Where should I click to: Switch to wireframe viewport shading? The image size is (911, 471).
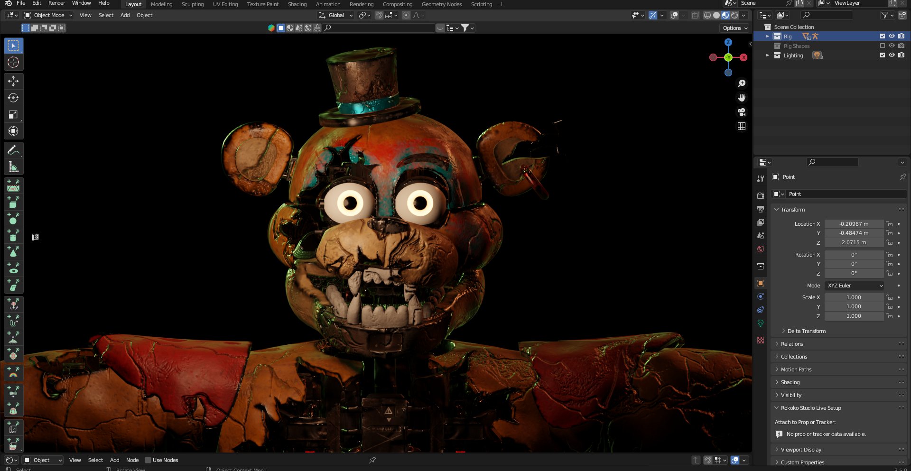click(707, 15)
